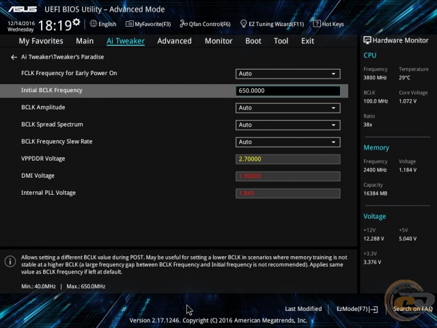Click the 18:19 clock time
The height and width of the screenshot is (328, 437).
pos(55,26)
